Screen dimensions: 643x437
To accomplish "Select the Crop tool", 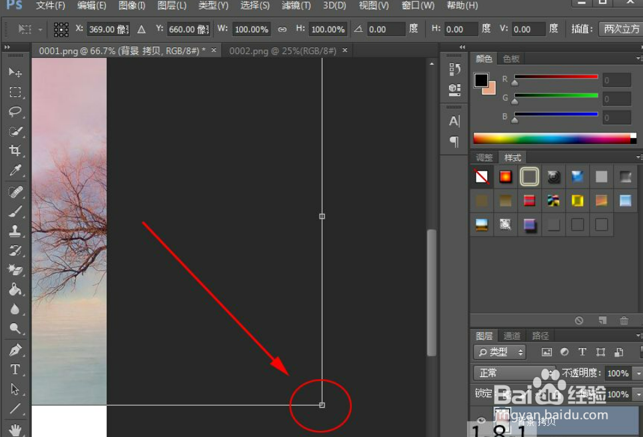I will coord(15,151).
